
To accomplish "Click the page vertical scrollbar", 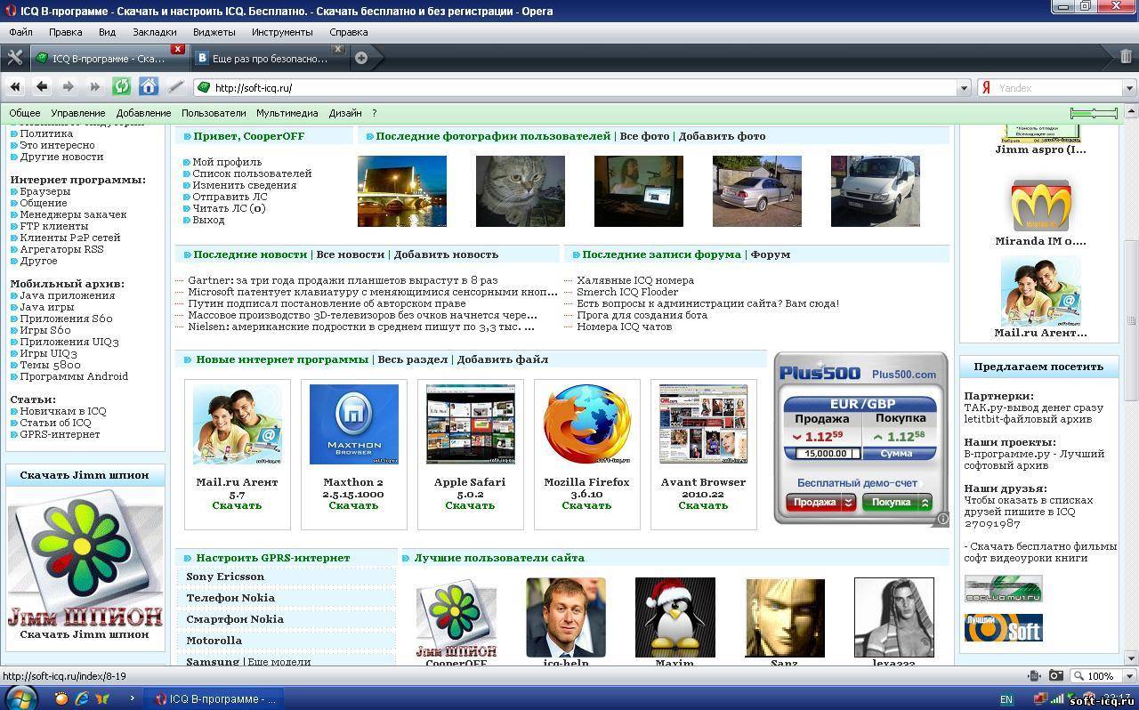I will (1132, 320).
